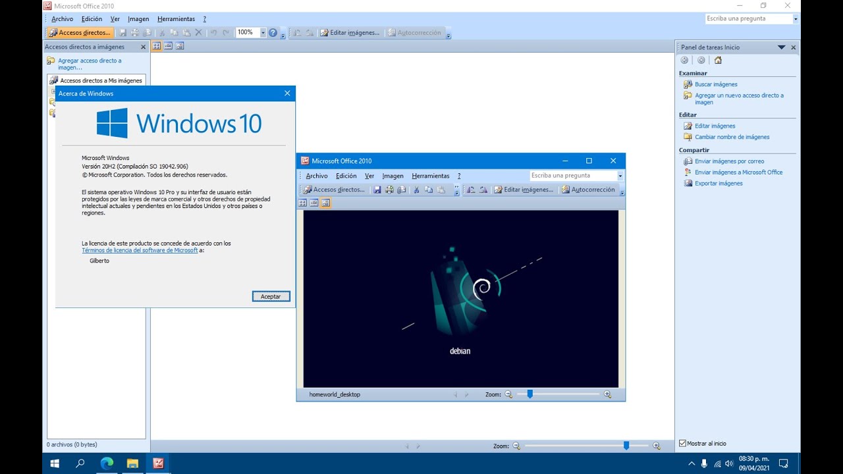Click the Save icon in the main window toolbar
The height and width of the screenshot is (474, 843).
click(x=122, y=32)
